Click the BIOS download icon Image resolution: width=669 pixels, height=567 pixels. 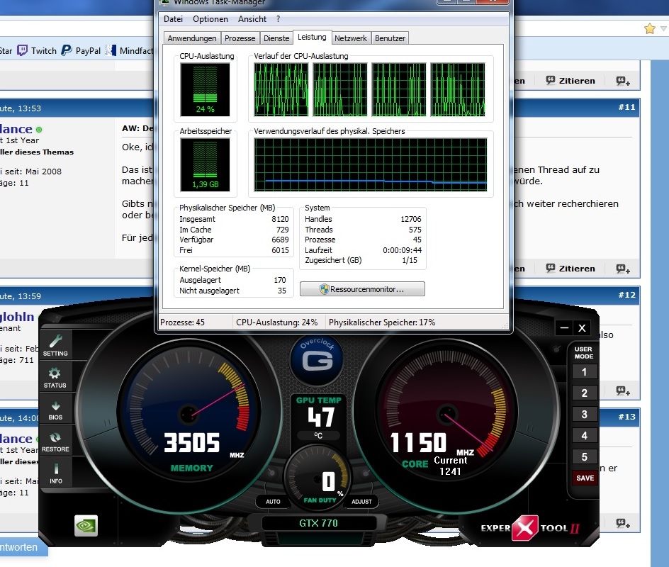(55, 410)
